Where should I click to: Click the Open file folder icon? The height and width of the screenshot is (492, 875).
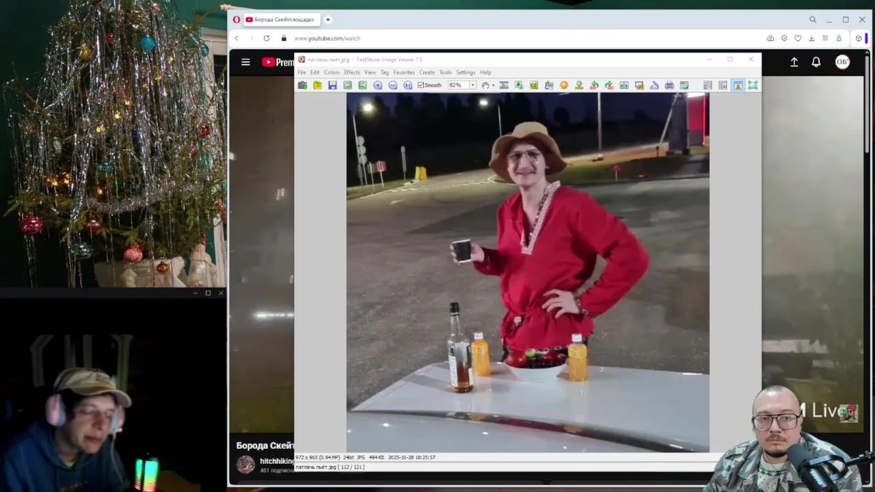(317, 85)
